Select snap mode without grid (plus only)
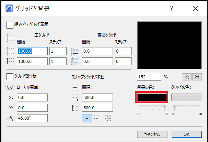This screenshot has height=142, width=208. [x=87, y=118]
